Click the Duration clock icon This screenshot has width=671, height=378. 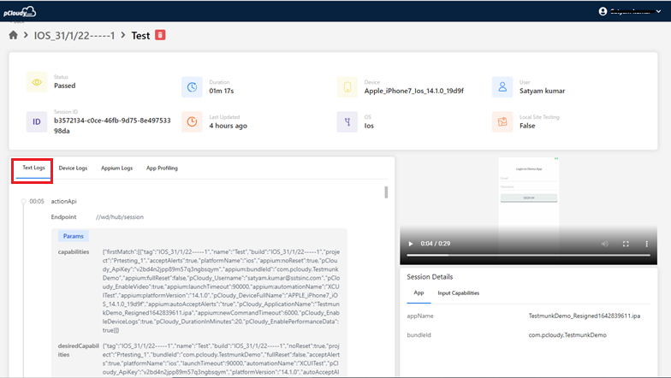pyautogui.click(x=192, y=86)
